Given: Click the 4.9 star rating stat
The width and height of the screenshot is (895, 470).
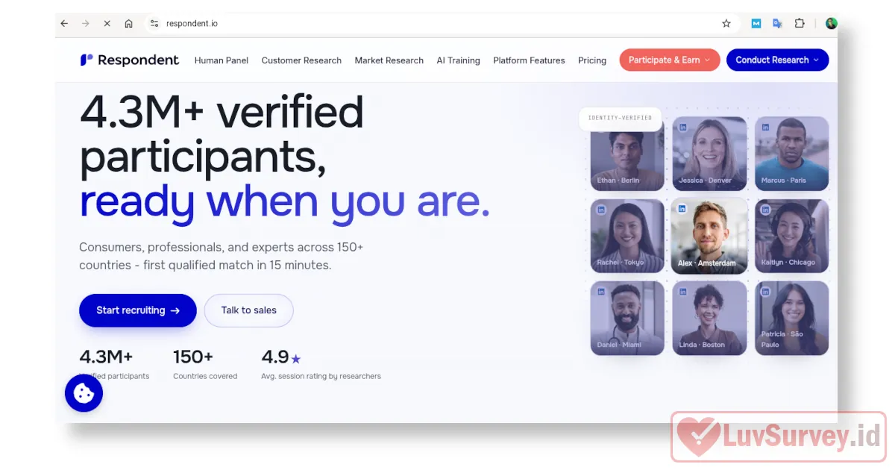Looking at the screenshot, I should (x=281, y=357).
